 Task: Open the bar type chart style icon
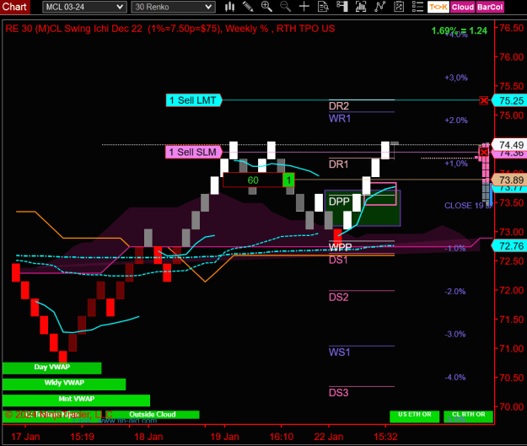tap(230, 7)
